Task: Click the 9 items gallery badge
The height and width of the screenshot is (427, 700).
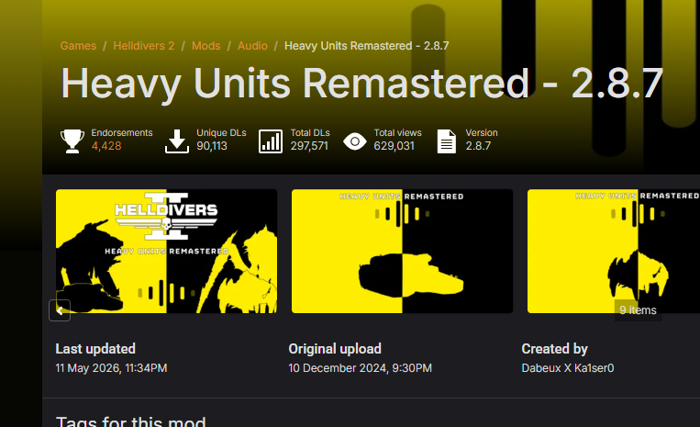Action: point(638,310)
